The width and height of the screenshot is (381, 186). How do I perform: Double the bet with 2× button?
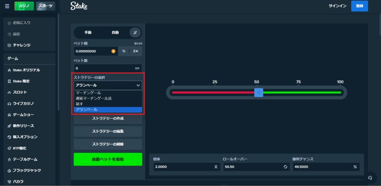point(135,51)
